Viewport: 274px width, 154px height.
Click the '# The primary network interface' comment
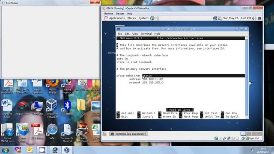click(141, 69)
